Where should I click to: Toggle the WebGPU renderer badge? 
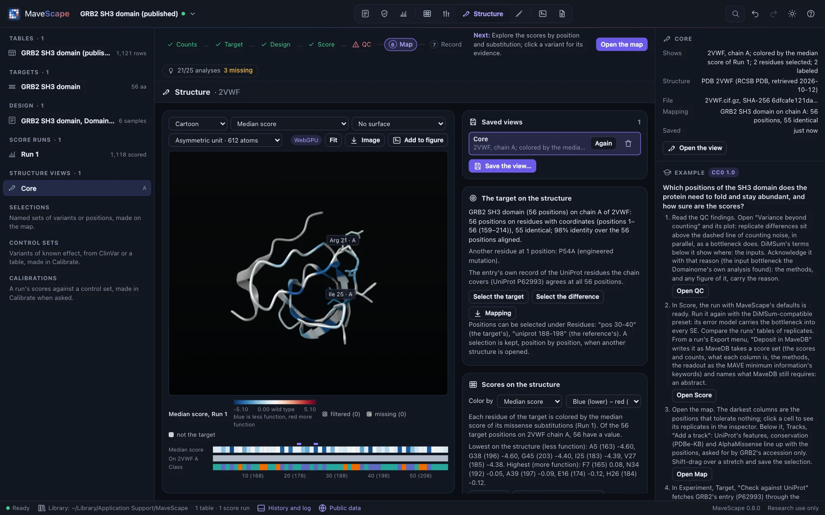coord(306,140)
